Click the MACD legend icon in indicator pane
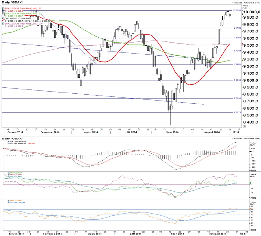The image size is (261, 236). click(x=9, y=142)
